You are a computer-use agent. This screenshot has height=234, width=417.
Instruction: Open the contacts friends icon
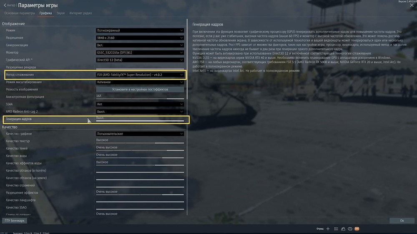[x=343, y=229]
